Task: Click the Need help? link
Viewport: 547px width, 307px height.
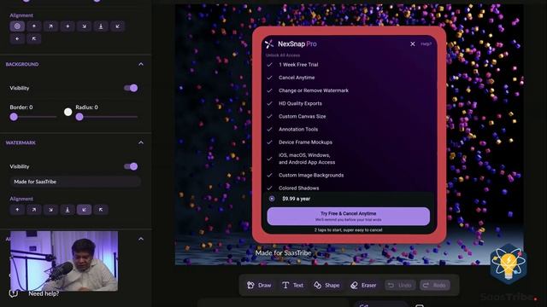Action: [44, 293]
